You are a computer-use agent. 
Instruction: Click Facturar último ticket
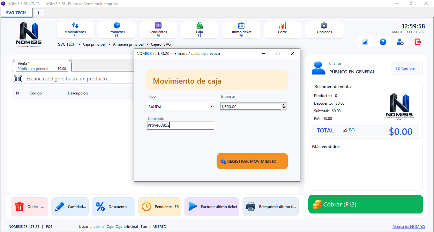212,206
